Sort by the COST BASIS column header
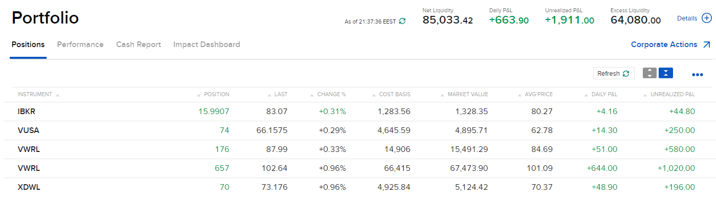Image resolution: width=716 pixels, height=198 pixels. 390,94
